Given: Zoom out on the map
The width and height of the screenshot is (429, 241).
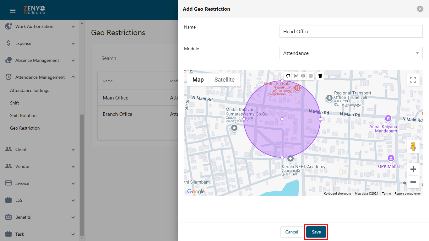Looking at the screenshot, I should point(413,182).
